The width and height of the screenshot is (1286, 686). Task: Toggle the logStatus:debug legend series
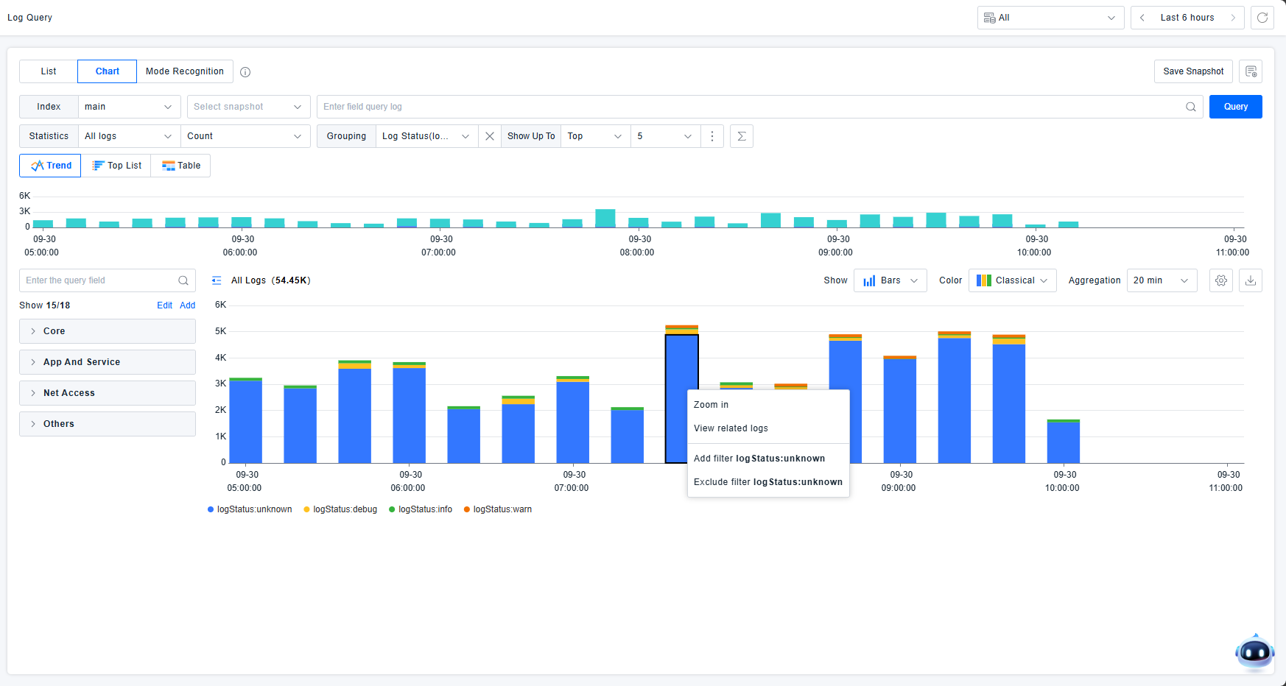pyautogui.click(x=344, y=509)
